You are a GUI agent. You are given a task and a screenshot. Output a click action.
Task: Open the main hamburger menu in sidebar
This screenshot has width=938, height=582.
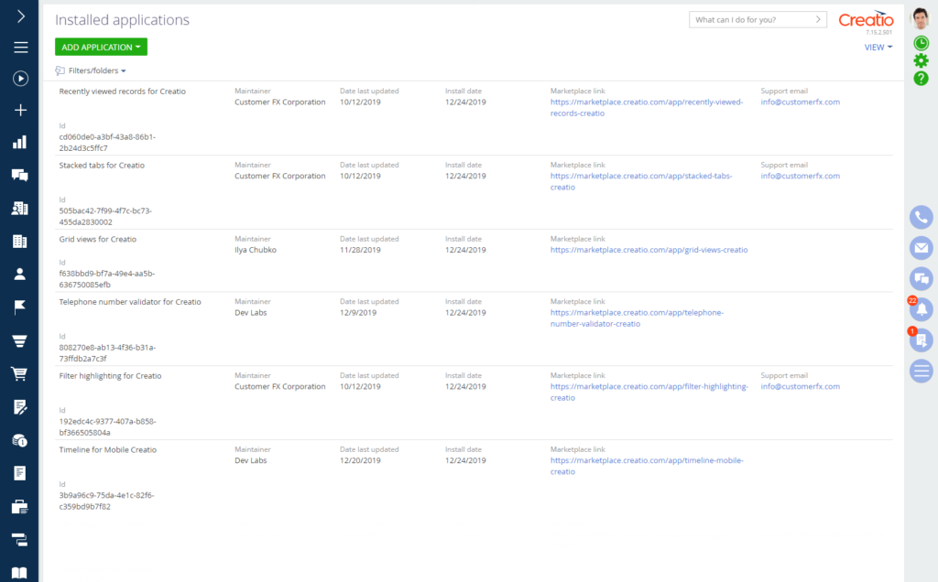pos(21,48)
